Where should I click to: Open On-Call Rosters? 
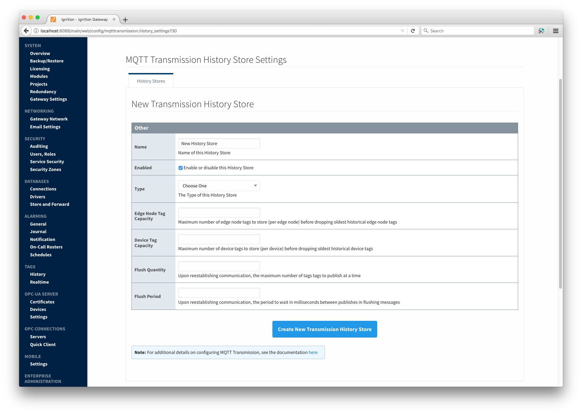[x=46, y=247]
